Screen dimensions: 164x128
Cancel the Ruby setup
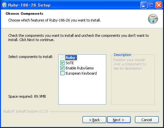147,120
